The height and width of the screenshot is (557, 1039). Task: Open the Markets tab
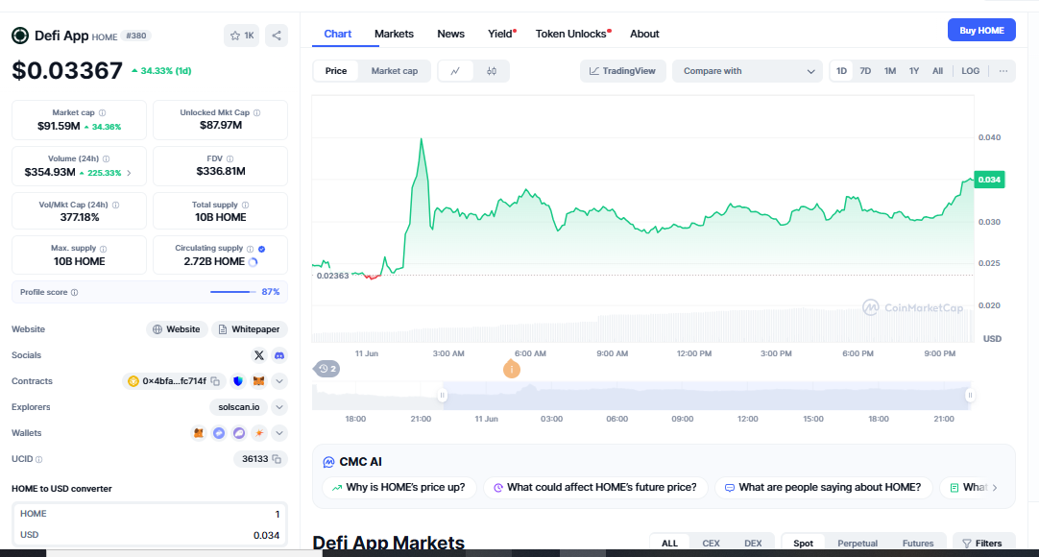click(394, 34)
